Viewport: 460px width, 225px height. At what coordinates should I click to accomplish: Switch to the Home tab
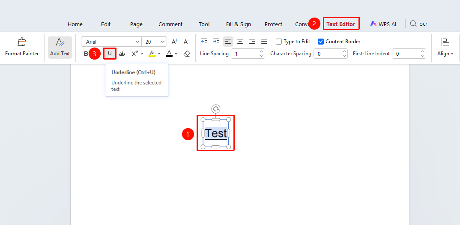(75, 24)
